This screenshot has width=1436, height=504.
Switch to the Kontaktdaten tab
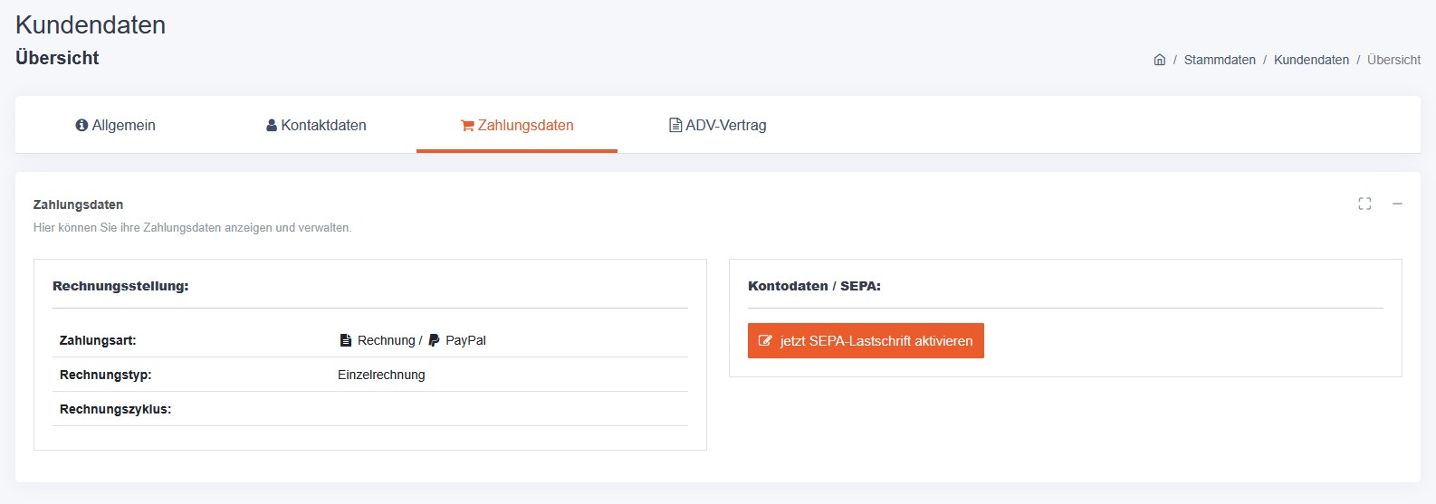(x=323, y=126)
